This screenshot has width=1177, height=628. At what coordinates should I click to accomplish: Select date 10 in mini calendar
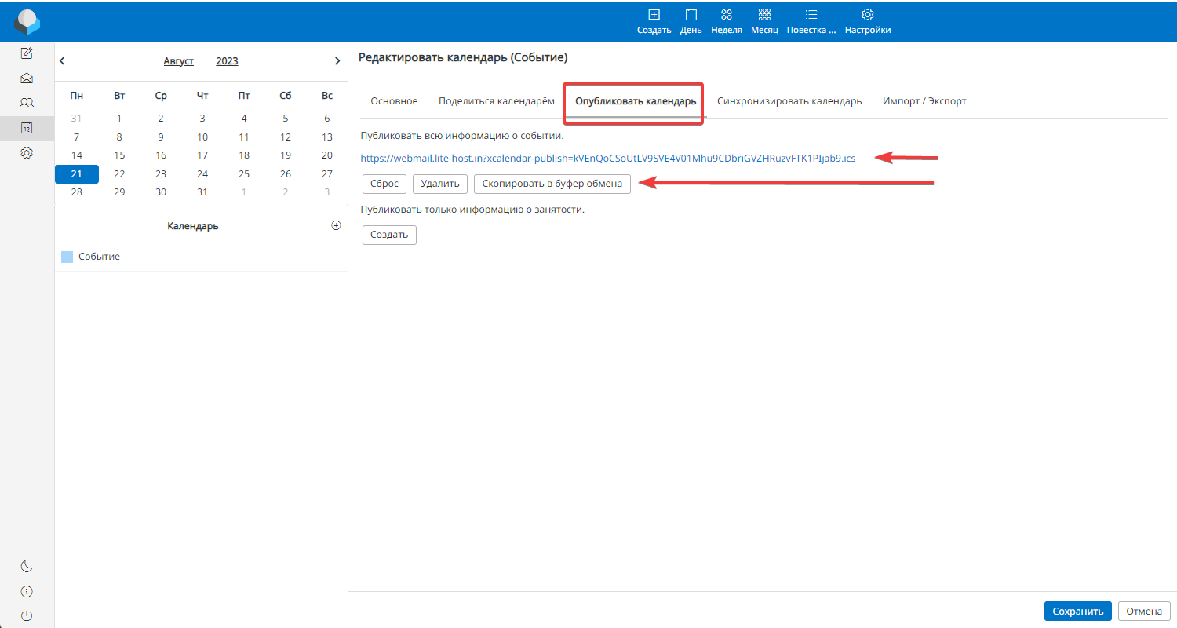[202, 137]
